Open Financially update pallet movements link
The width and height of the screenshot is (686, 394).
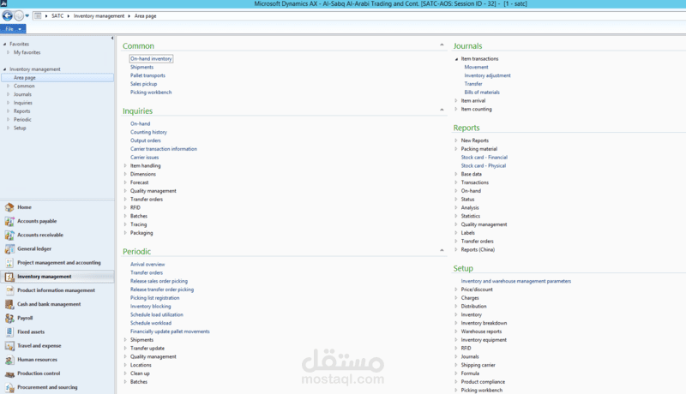click(x=170, y=331)
